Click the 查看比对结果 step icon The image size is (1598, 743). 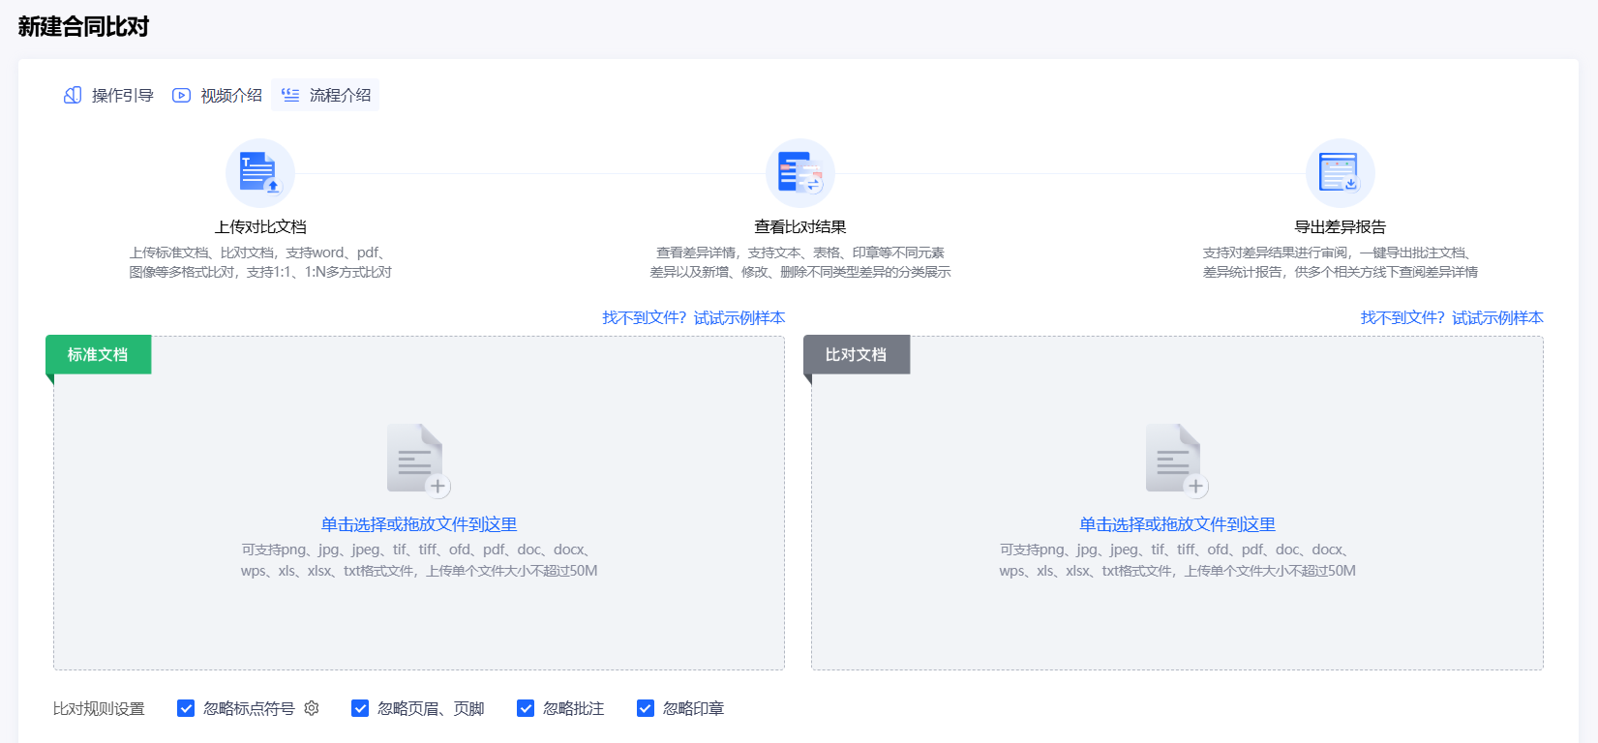point(800,173)
